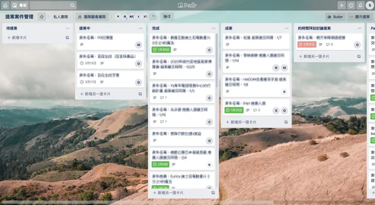Screen dimensions: 375x205
Task: Click member O avatar on 3月17日 card
Action: [x=138, y=82]
